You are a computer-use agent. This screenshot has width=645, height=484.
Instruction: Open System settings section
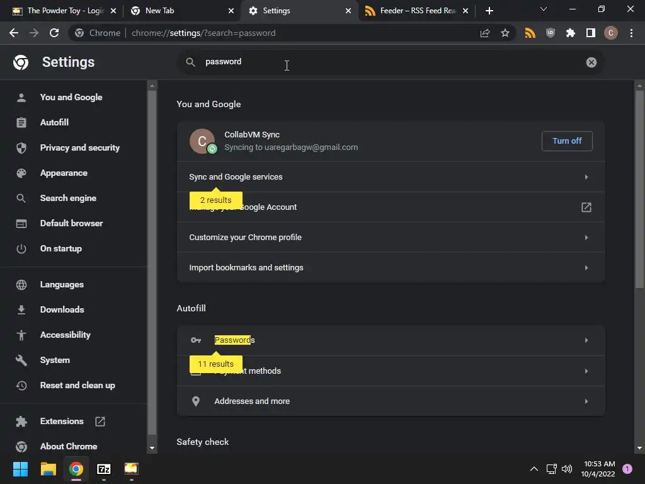(55, 360)
